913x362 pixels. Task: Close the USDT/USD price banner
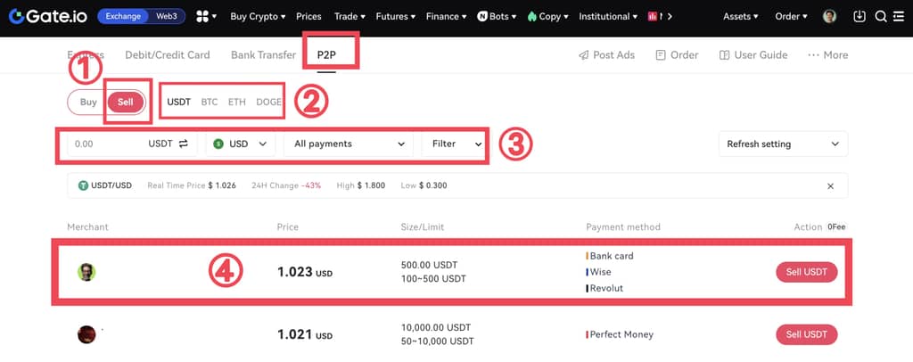pyautogui.click(x=830, y=185)
